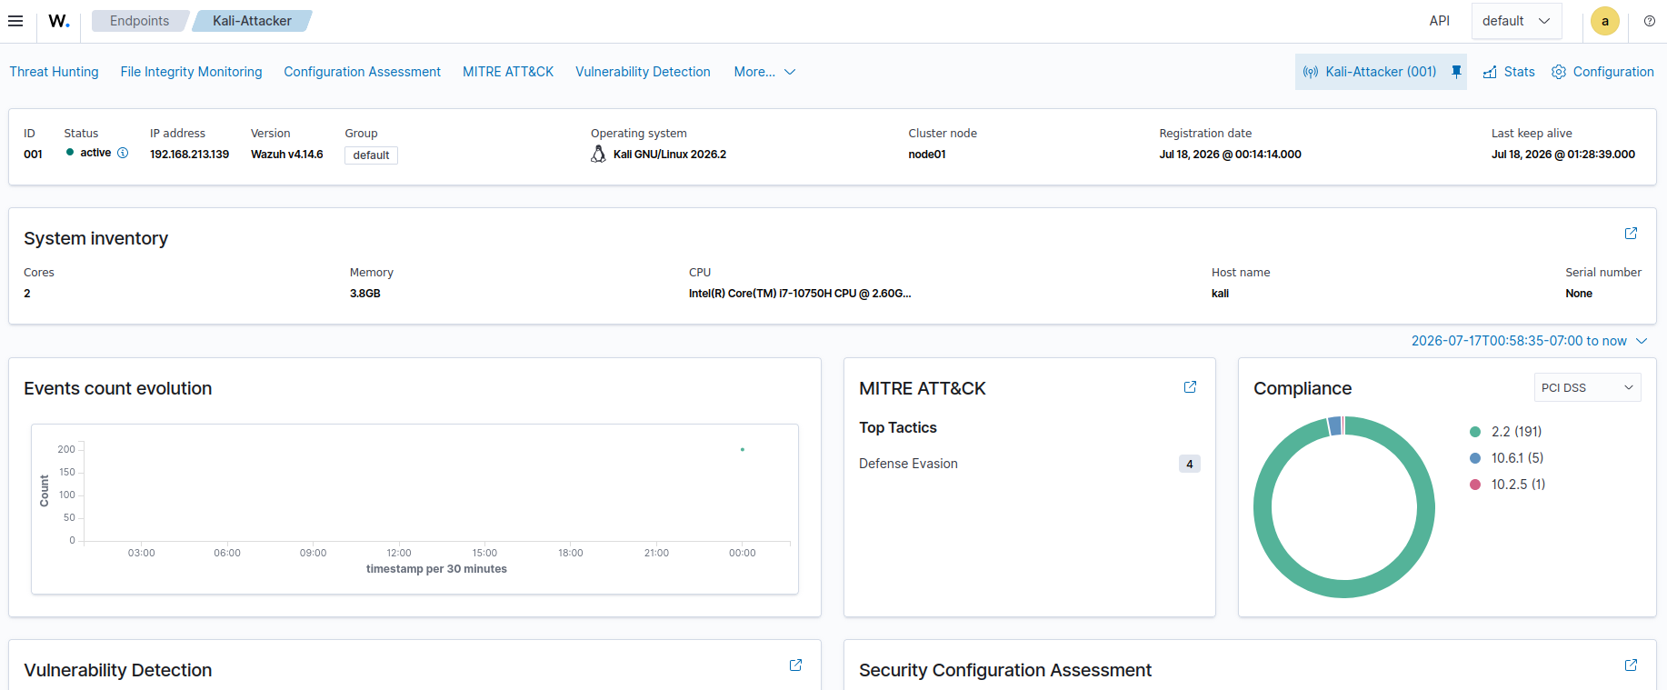Open Vulnerability Detection panel external icon
The image size is (1667, 690).
(795, 665)
